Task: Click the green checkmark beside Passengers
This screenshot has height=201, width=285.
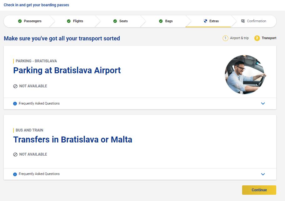Action: tap(20, 21)
